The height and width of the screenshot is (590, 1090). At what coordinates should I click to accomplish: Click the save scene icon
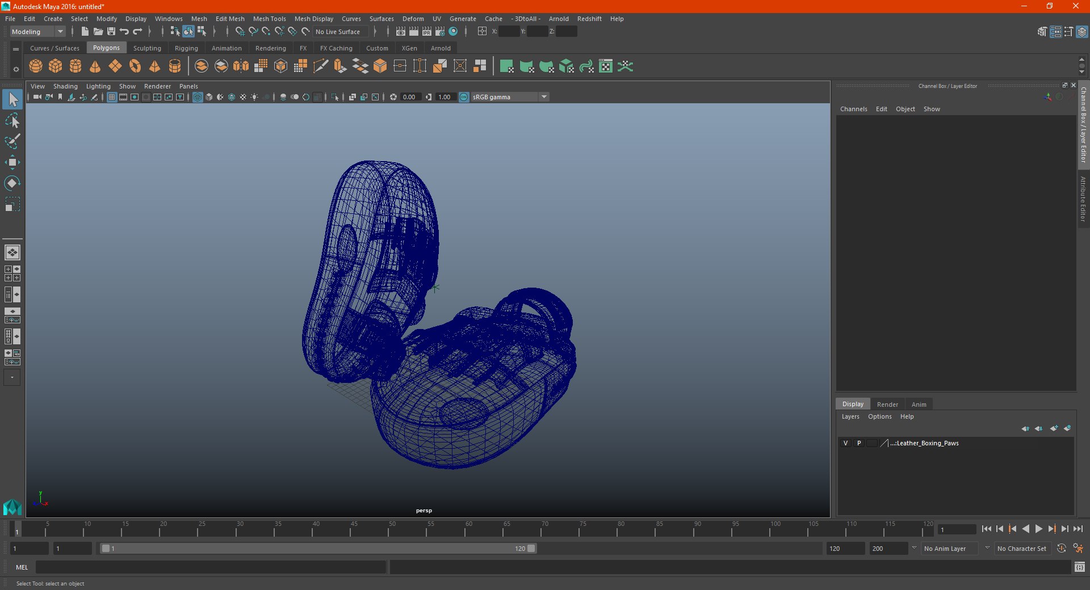pos(111,32)
